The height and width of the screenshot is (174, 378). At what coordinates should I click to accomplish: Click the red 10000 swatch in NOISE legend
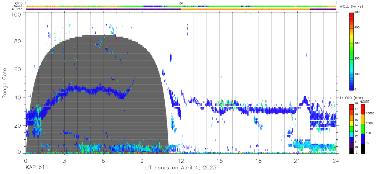tap(363, 109)
